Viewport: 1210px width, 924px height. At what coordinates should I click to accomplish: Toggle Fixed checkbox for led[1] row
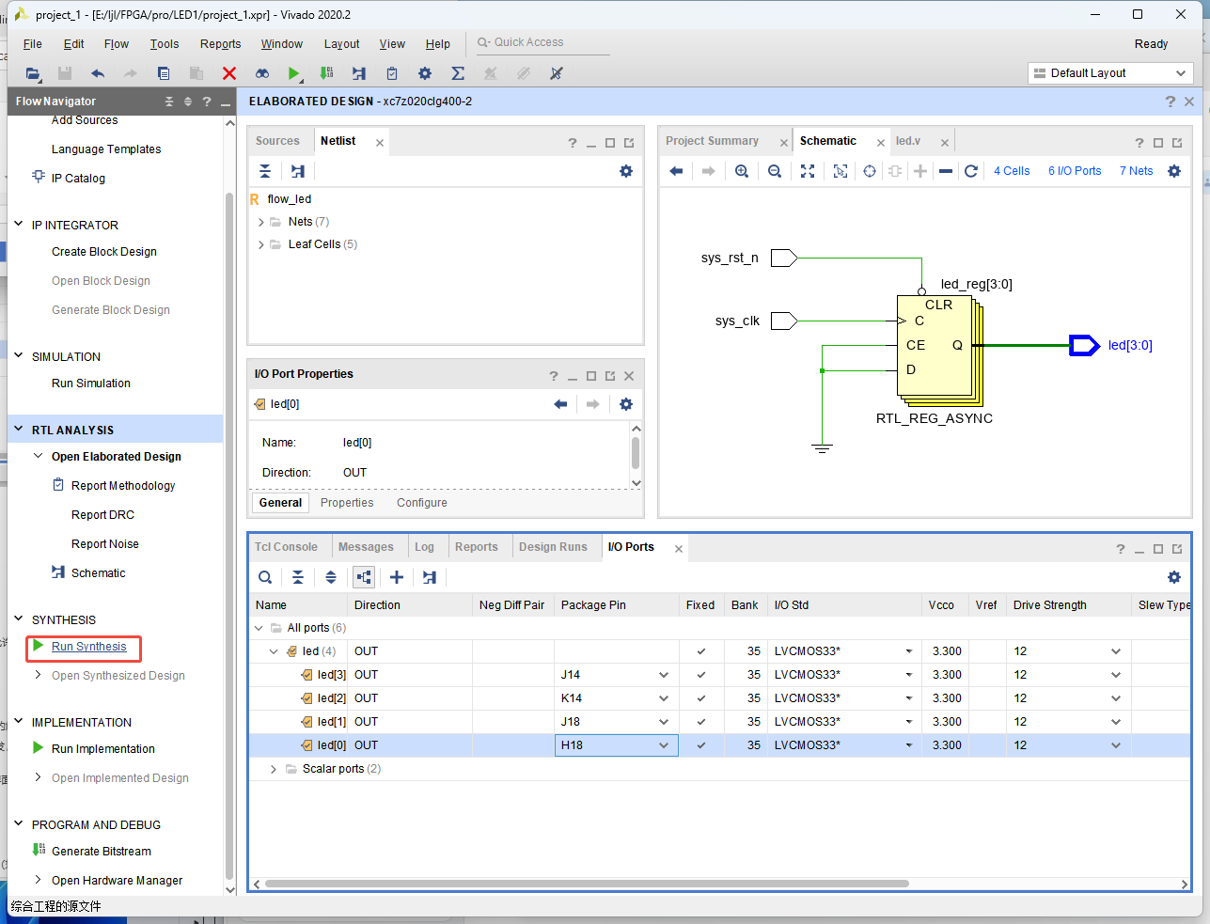(x=701, y=722)
